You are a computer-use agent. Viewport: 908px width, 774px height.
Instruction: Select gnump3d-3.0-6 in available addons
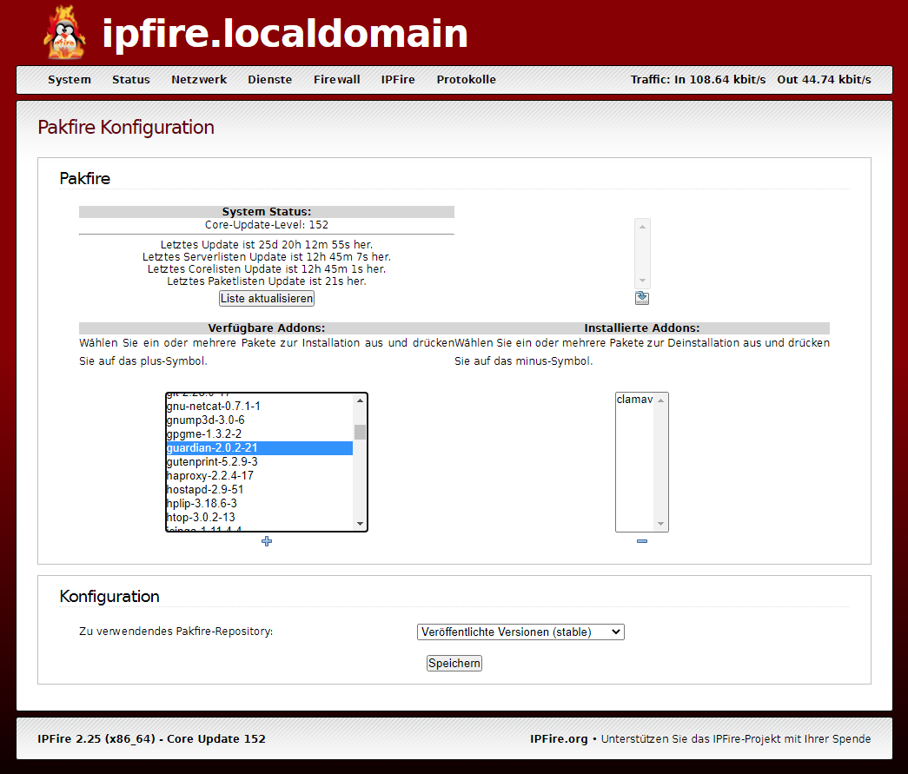(x=259, y=420)
